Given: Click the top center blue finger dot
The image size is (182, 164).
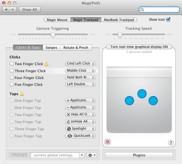Looking at the screenshot, I should [142, 94].
